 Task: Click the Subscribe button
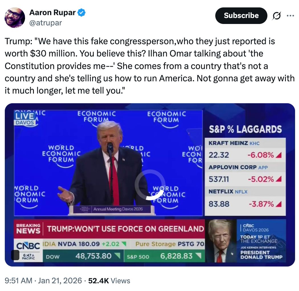241,15
